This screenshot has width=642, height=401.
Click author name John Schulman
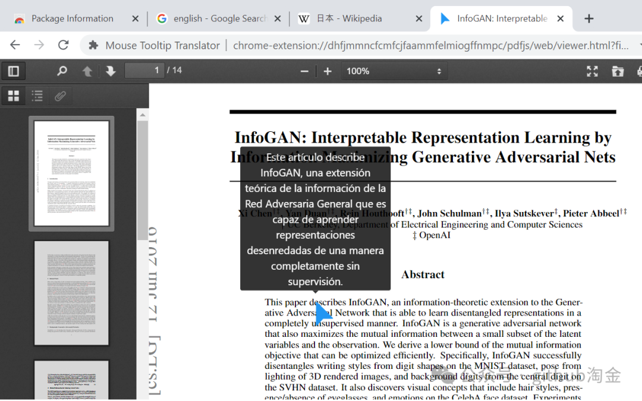pyautogui.click(x=449, y=213)
